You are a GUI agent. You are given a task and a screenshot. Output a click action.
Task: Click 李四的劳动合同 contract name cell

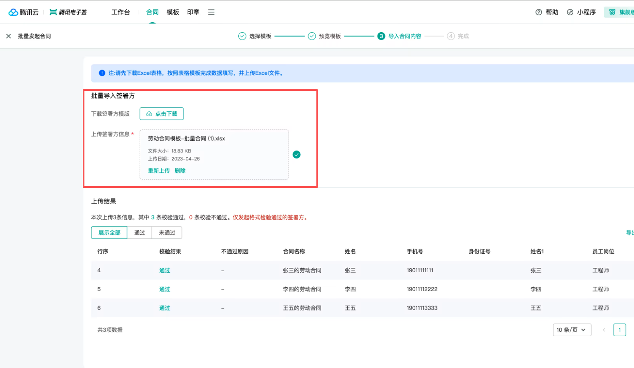click(x=302, y=289)
